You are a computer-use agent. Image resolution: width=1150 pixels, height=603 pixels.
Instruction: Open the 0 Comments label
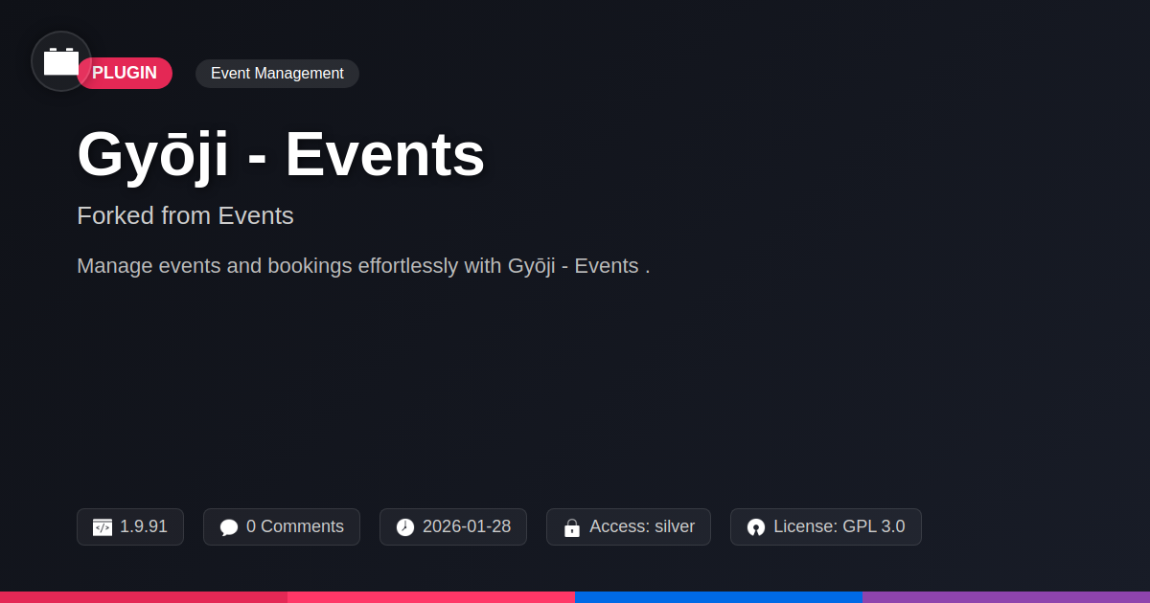coord(295,526)
